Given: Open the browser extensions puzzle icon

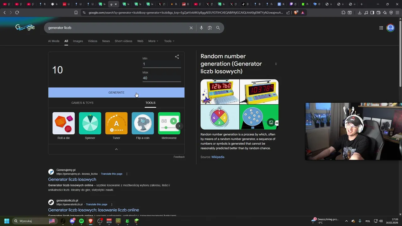Looking at the screenshot, I should (343, 13).
